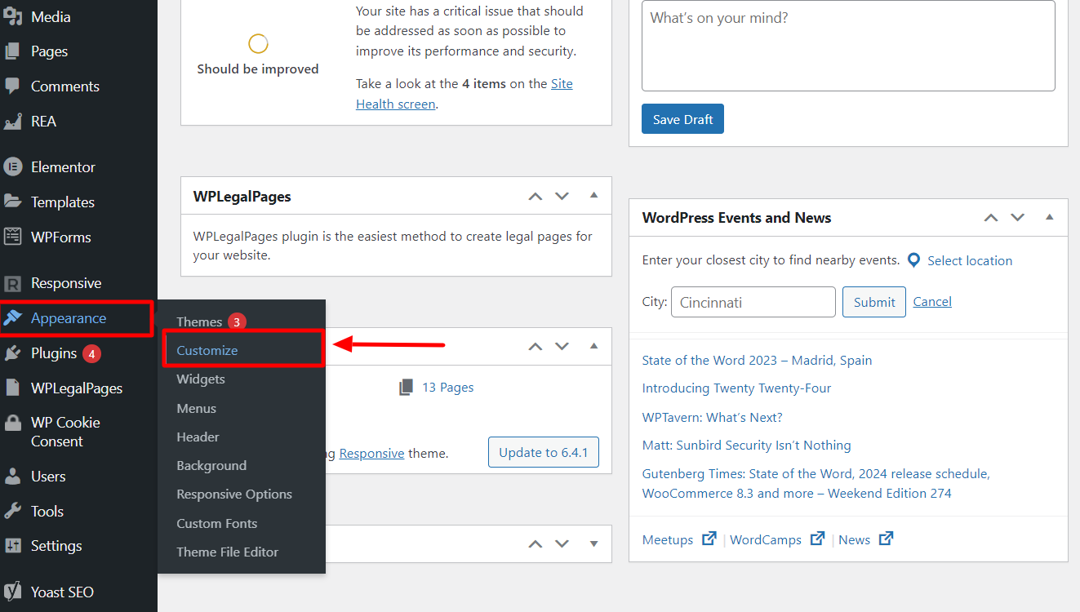Move WordPress Events and News widget up
The height and width of the screenshot is (612, 1080).
point(990,217)
